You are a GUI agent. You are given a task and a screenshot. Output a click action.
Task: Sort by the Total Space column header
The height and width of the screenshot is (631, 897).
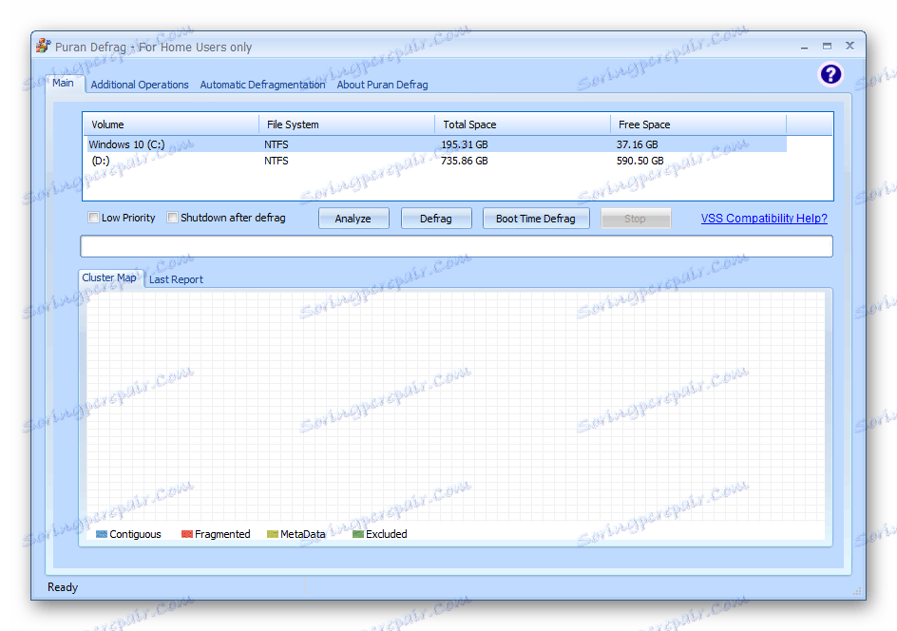pyautogui.click(x=523, y=124)
